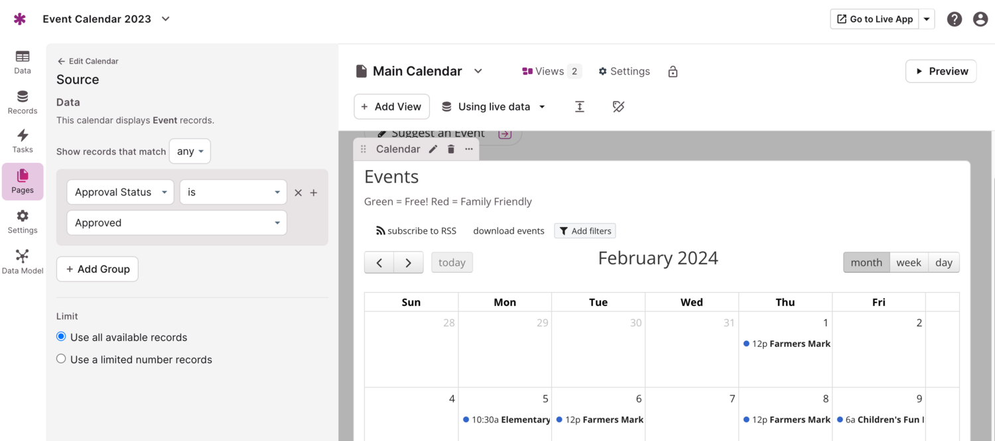995x441 pixels.
Task: Edit the Calendar element with the pencil icon
Action: pyautogui.click(x=433, y=149)
